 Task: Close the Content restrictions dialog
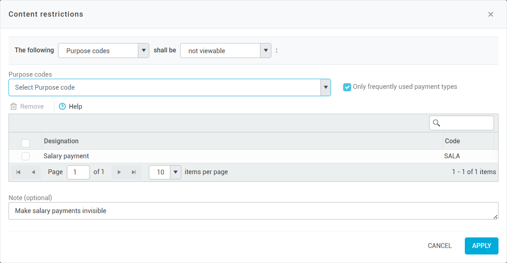coord(490,14)
